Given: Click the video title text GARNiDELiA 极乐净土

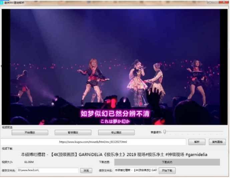Looking at the screenshot, I should [114, 154].
